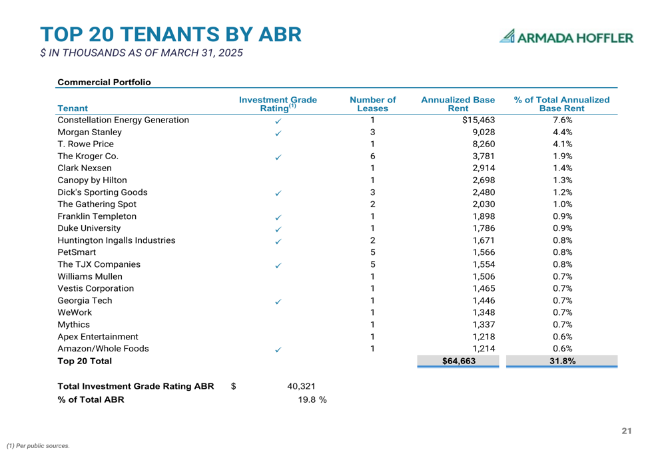Select the tenant name 'Clark Nexsen'

pos(85,168)
